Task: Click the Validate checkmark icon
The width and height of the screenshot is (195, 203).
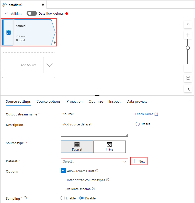Action: (7, 13)
